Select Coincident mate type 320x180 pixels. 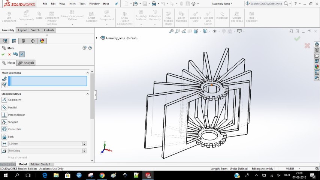tap(11, 100)
